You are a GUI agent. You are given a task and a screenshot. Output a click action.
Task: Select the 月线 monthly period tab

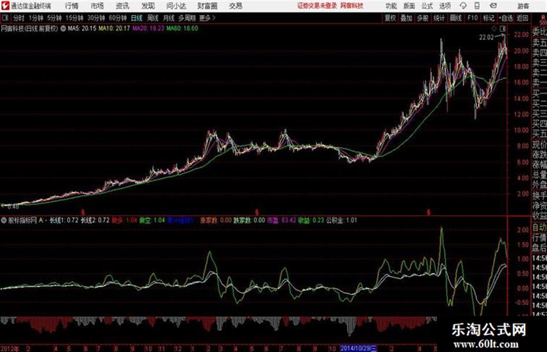pos(169,18)
